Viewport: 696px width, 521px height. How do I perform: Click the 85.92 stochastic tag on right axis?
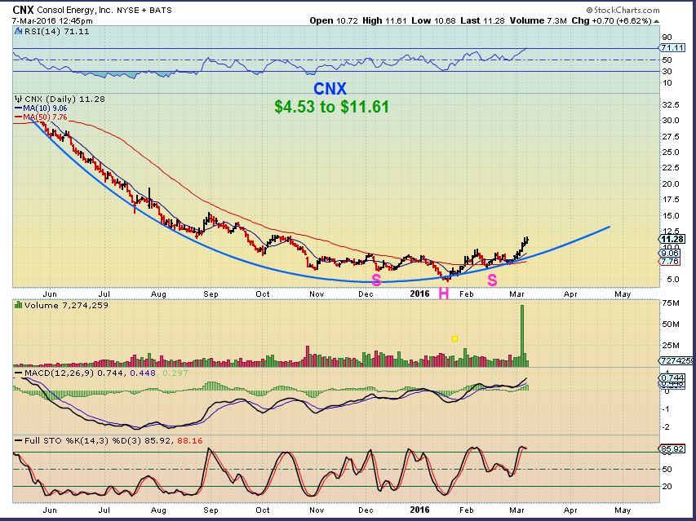672,448
